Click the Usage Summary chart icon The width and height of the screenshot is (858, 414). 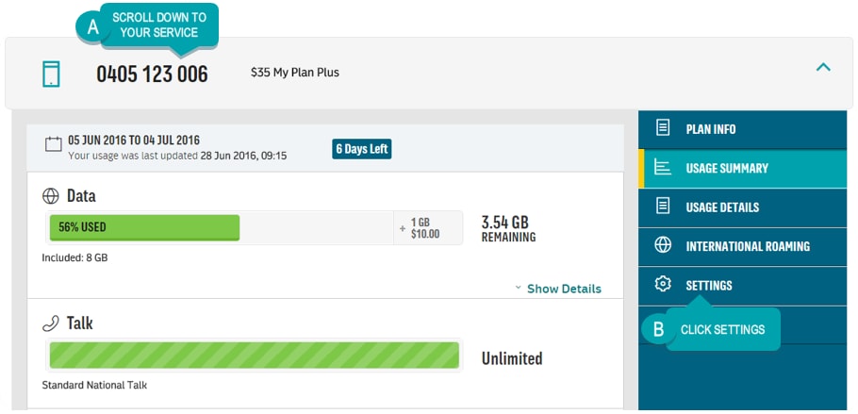663,168
